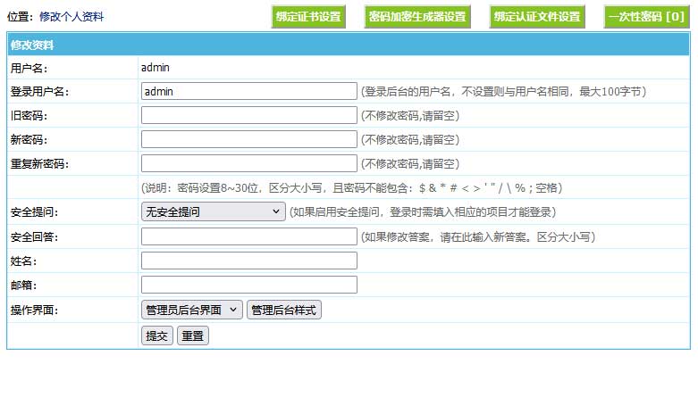Image resolution: width=698 pixels, height=414 pixels.
Task: Click the 重复新密码 input field
Action: [x=248, y=163]
